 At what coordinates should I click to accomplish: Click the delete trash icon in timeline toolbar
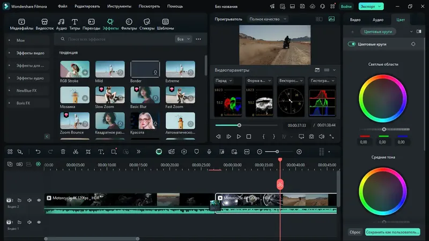tap(63, 152)
